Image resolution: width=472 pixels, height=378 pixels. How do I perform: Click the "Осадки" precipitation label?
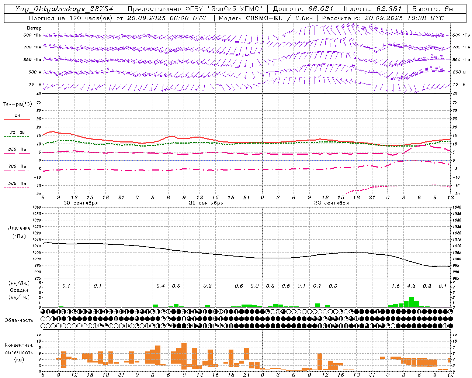tap(19, 290)
